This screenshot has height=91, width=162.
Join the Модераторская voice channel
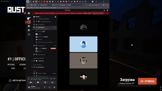(45, 21)
